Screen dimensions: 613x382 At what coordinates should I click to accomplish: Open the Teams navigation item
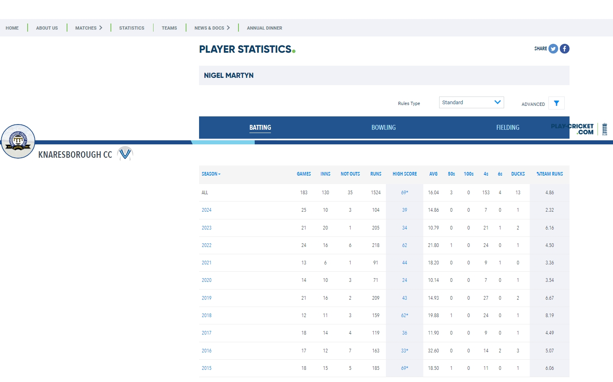coord(169,28)
